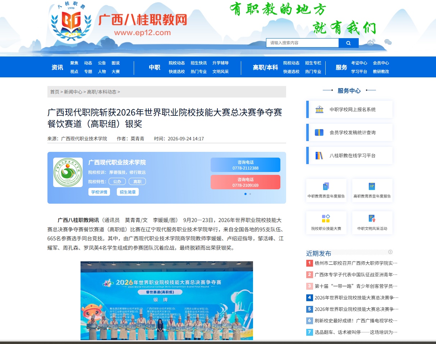Go to 公告 under 资讯

coord(102,63)
